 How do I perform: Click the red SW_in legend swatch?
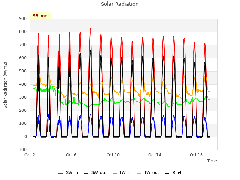(61, 173)
